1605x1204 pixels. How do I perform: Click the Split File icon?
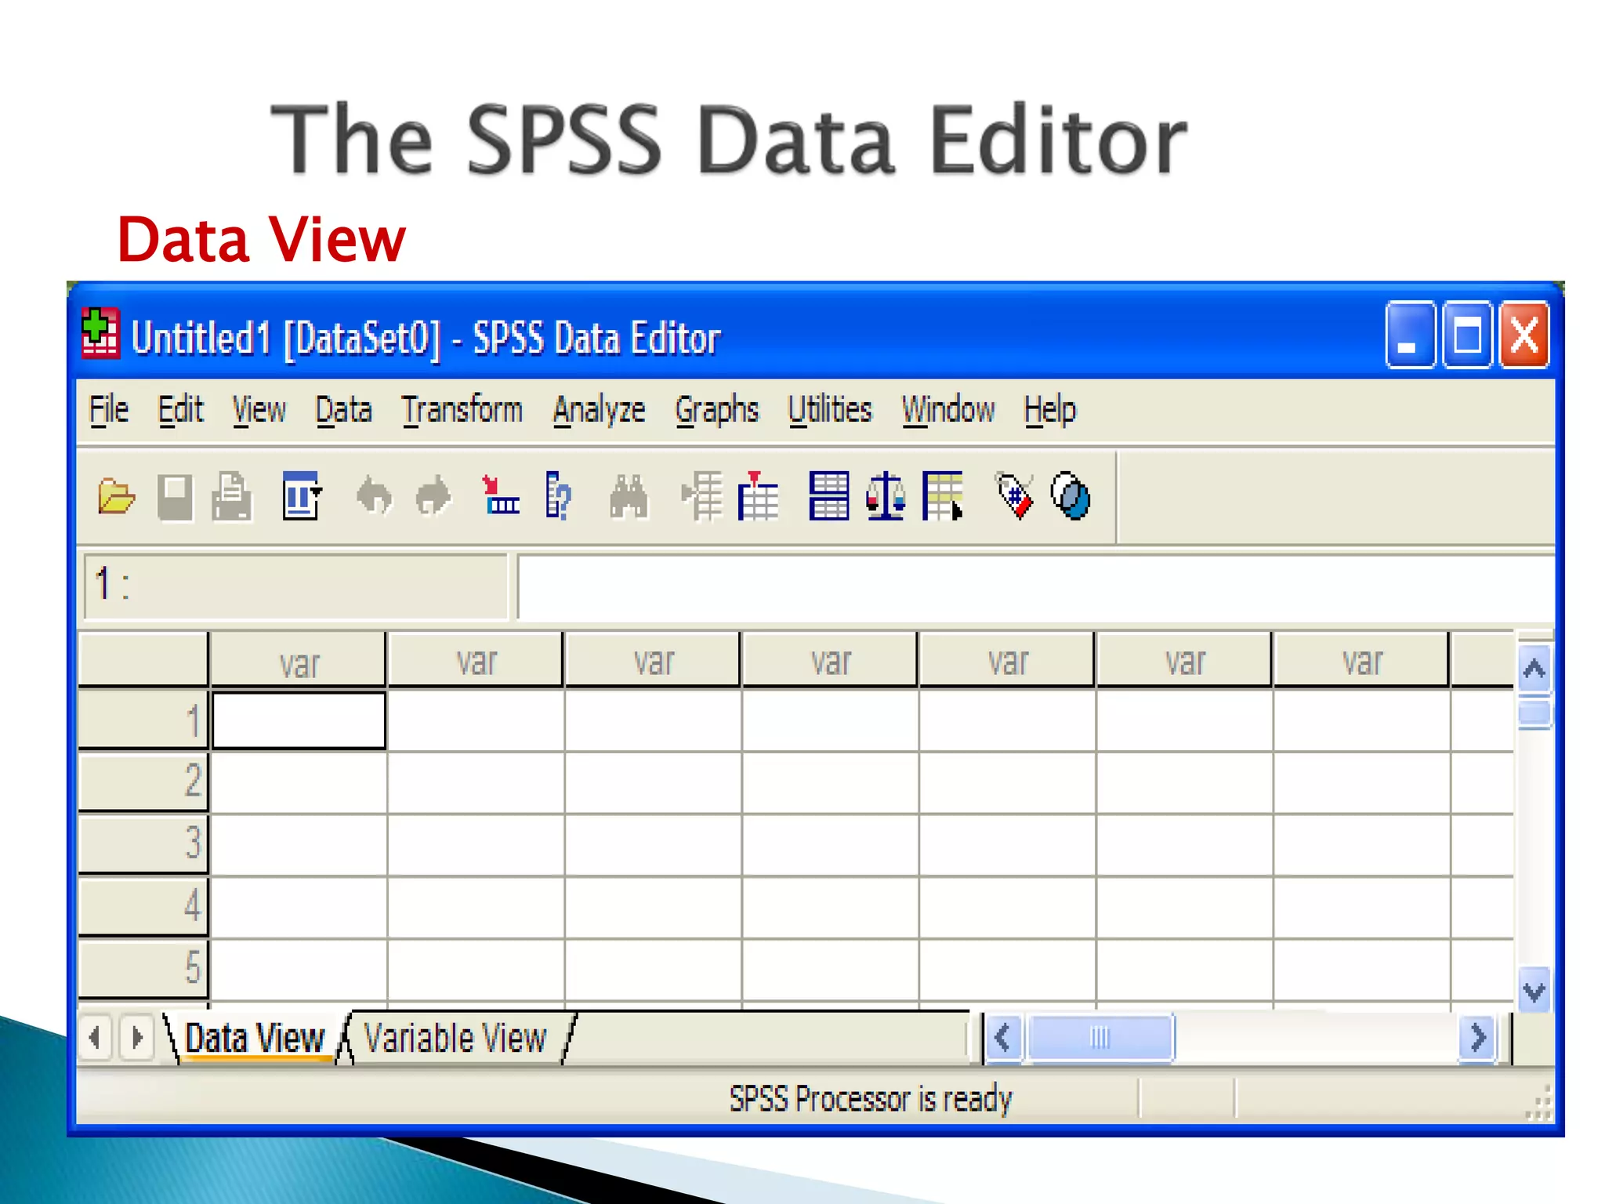(x=828, y=495)
